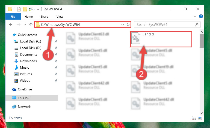Viewport: 210px width, 128px height.
Task: Navigate up one folder level arrow
Action: (31, 25)
